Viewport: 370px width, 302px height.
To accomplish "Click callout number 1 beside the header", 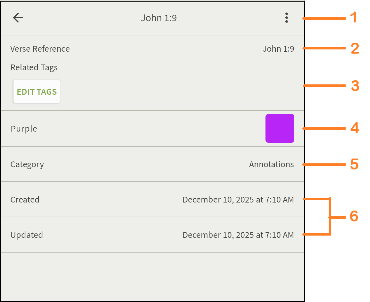I will pyautogui.click(x=353, y=18).
